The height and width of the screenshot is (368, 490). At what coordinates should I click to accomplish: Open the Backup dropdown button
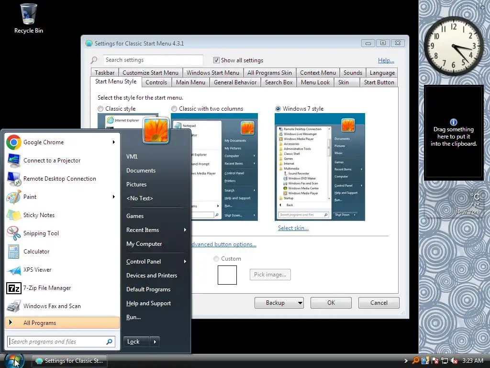pos(279,303)
